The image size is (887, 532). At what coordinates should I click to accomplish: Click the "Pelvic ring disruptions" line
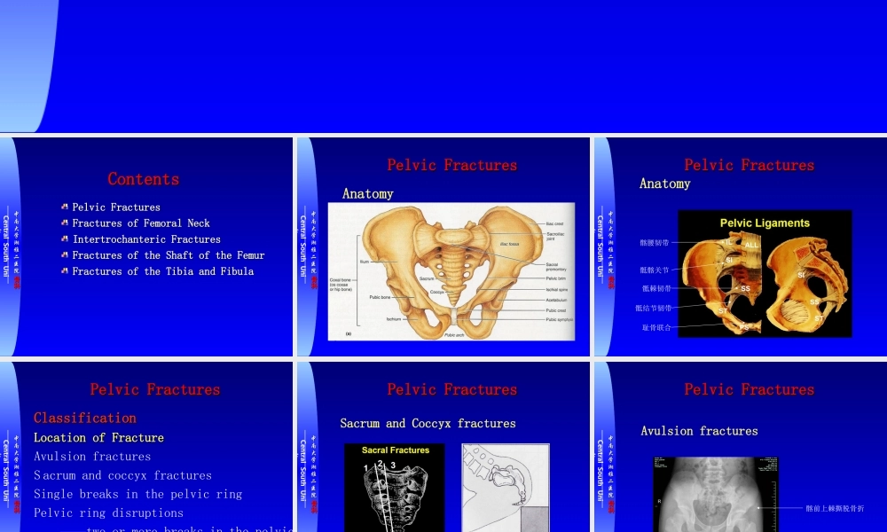coord(108,512)
